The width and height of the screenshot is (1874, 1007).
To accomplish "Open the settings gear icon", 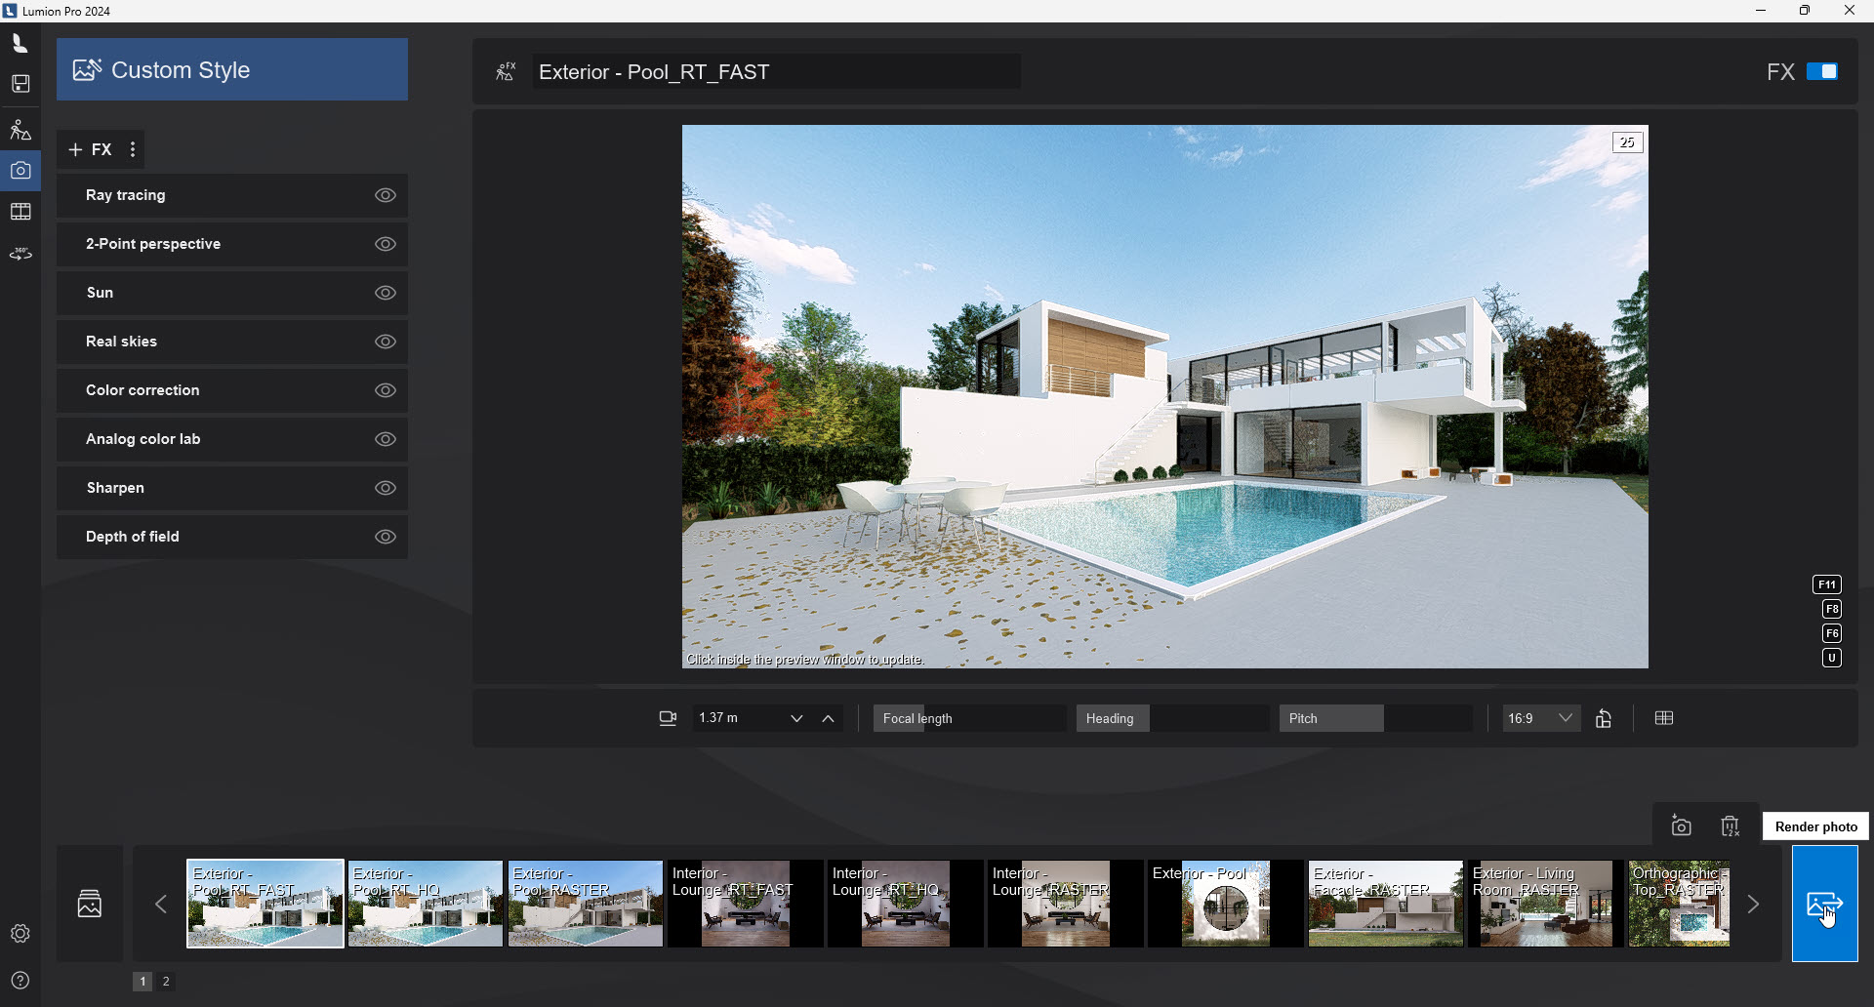I will [20, 934].
